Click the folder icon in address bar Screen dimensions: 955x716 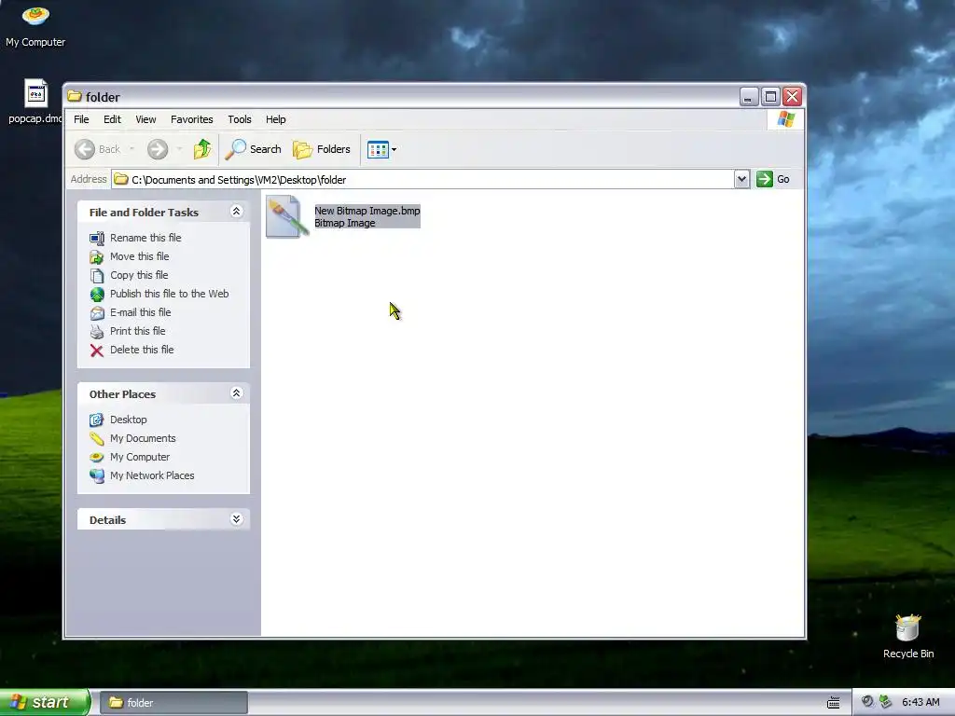click(121, 179)
